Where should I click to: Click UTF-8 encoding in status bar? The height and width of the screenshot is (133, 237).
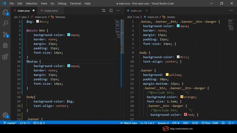tap(176, 123)
